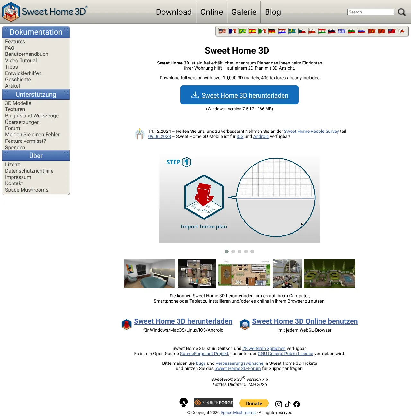411x418 pixels.
Task: Open the Instagram icon in footer
Action: (x=279, y=404)
